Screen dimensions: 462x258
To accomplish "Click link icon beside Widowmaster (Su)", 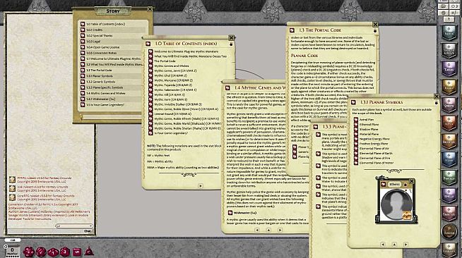I will [x=230, y=213].
